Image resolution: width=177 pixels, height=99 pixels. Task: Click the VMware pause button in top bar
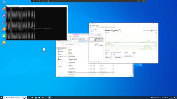click(40, 1)
